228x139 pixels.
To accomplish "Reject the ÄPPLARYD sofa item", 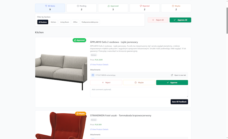I will click(106, 82).
